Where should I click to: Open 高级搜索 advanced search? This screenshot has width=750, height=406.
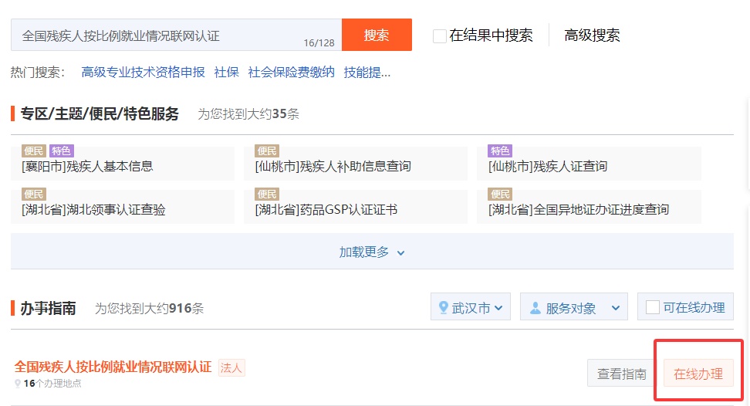pyautogui.click(x=592, y=36)
